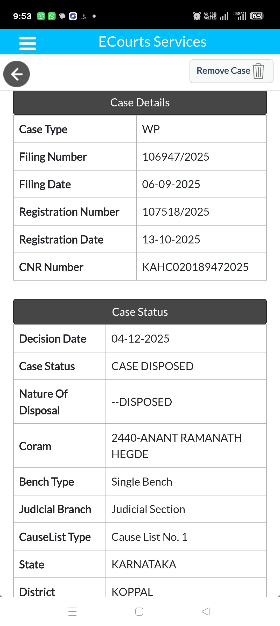Screen dimensions: 280x626
Task: Click the trash can icon
Action: coord(258,71)
